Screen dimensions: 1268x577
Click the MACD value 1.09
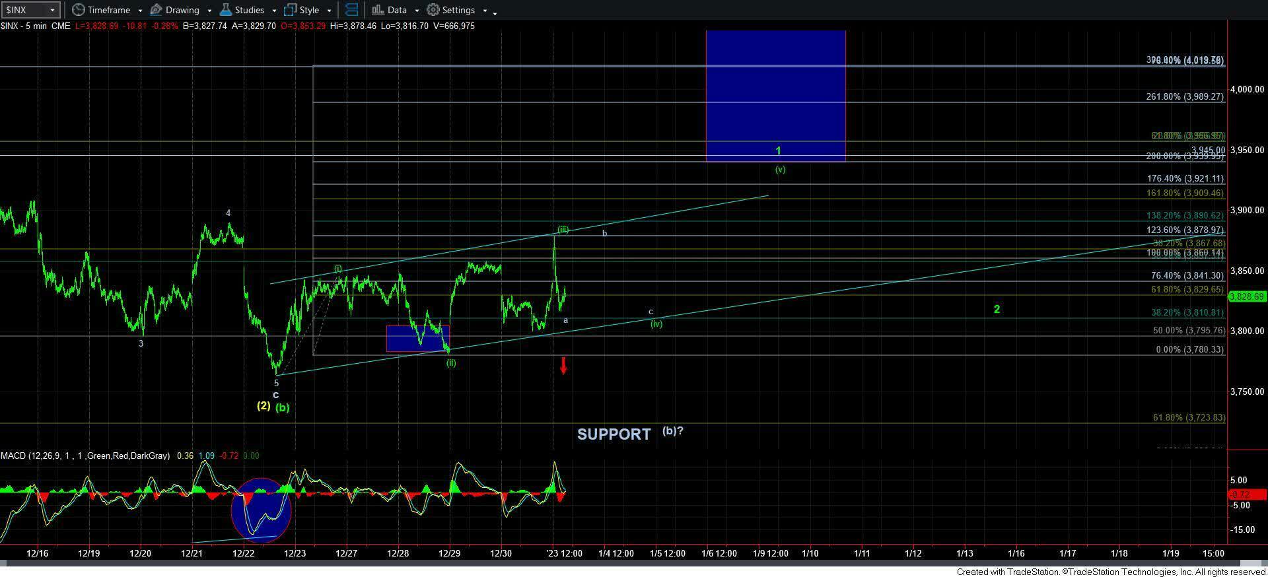pos(206,456)
